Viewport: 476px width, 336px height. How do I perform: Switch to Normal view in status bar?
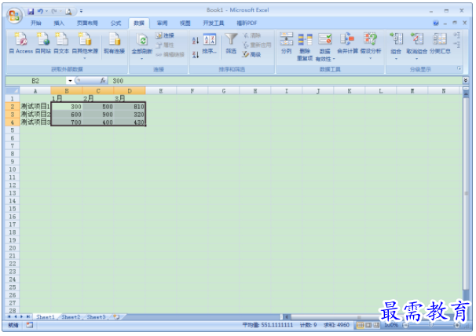pos(360,325)
